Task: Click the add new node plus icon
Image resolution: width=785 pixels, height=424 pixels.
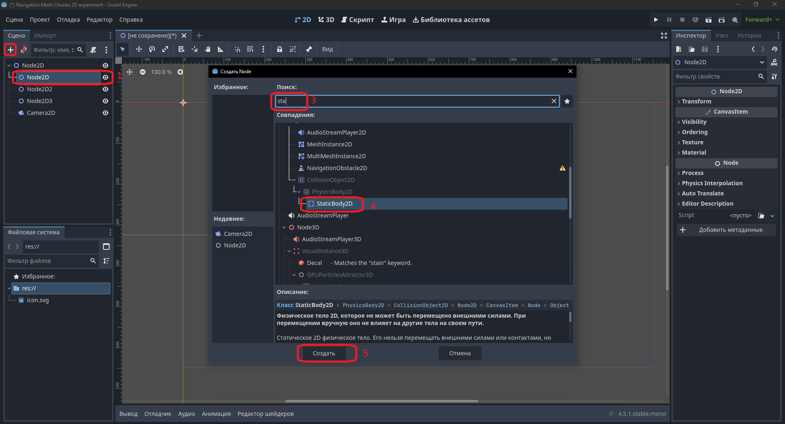Action: 11,50
